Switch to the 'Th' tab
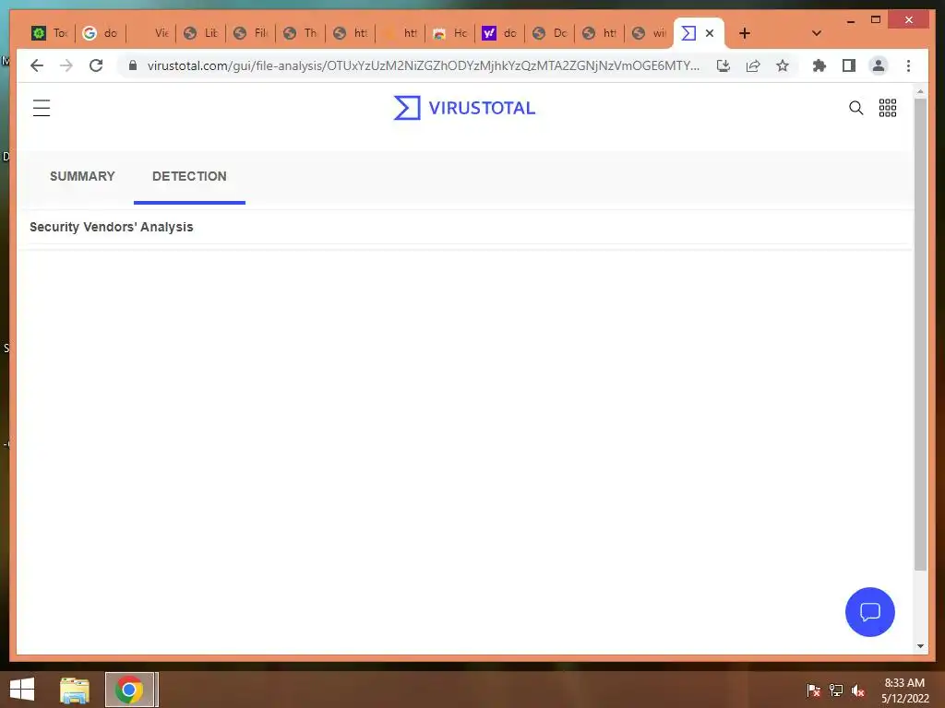 (301, 33)
